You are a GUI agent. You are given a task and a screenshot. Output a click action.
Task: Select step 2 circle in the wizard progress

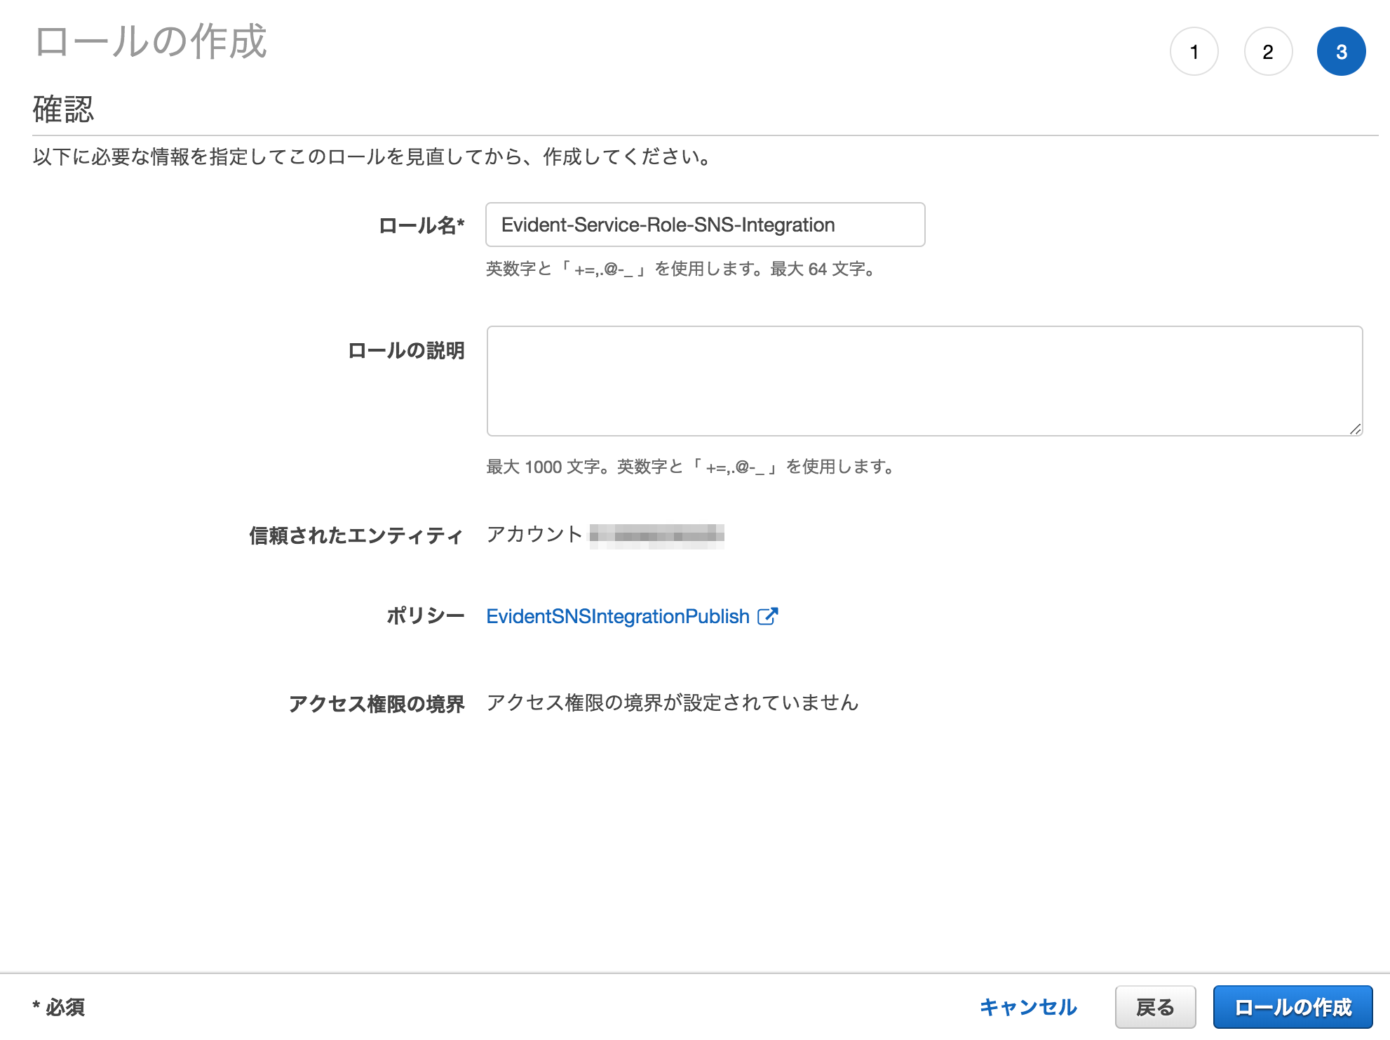point(1267,51)
